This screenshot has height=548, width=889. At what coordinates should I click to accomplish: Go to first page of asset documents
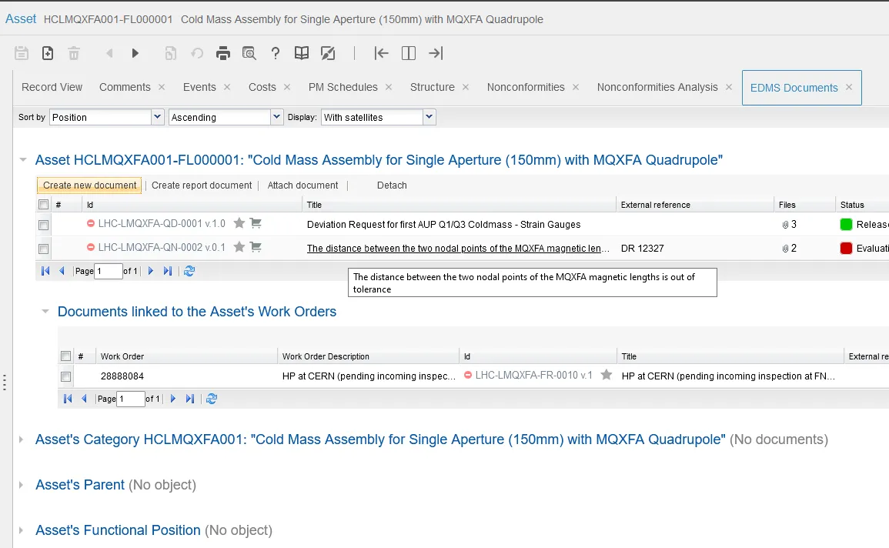tap(45, 271)
